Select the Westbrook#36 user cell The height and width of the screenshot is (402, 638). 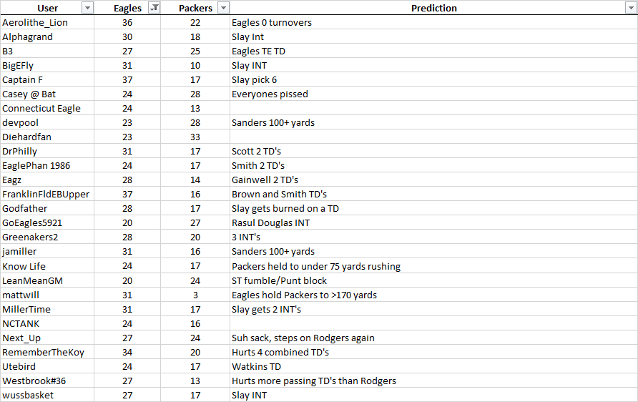(34, 381)
